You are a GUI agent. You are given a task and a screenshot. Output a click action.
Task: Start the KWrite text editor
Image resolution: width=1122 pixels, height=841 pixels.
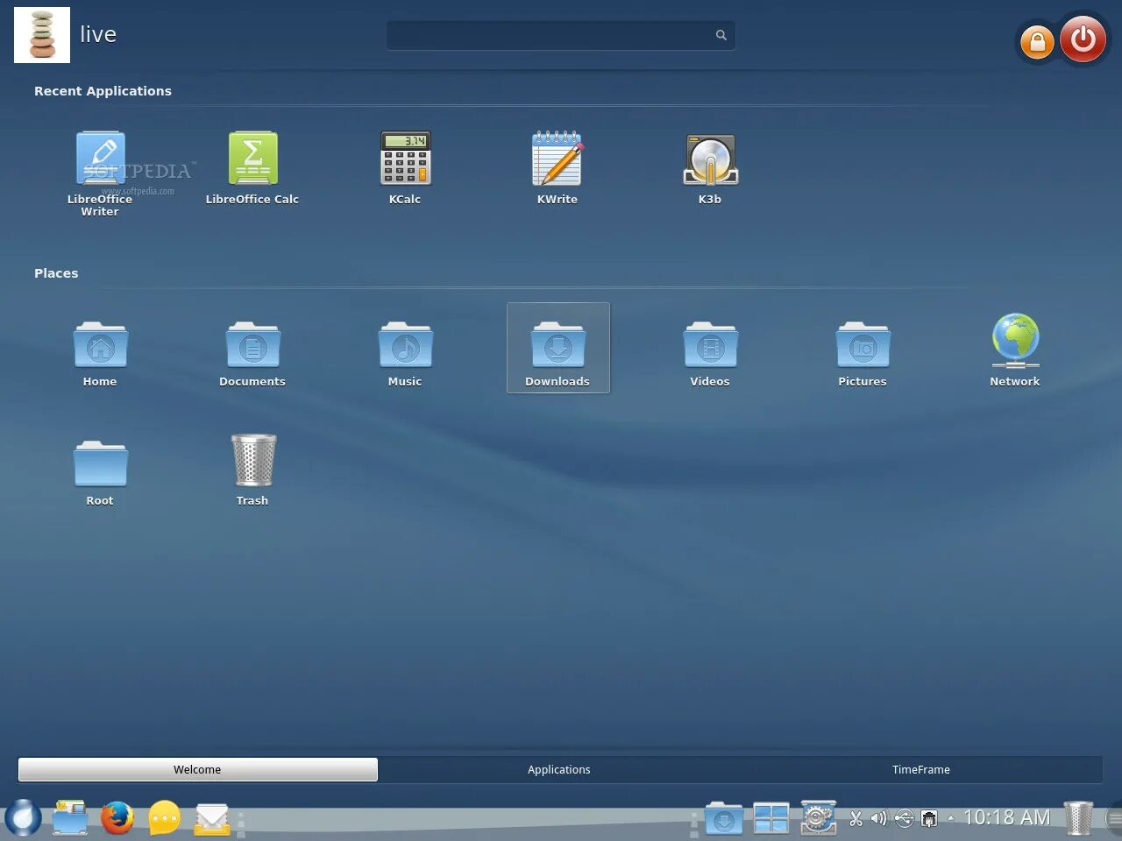point(557,168)
